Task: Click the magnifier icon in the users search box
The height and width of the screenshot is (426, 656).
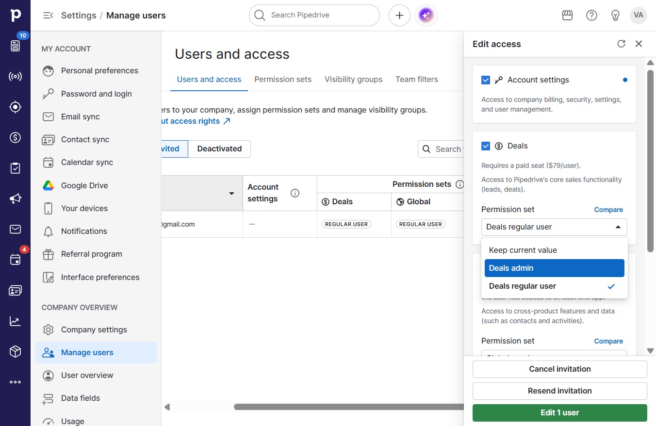Action: (426, 149)
